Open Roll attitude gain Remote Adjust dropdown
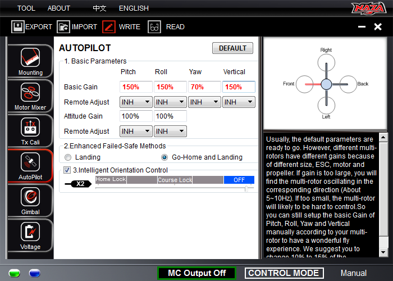The height and width of the screenshot is (281, 393). [170, 131]
